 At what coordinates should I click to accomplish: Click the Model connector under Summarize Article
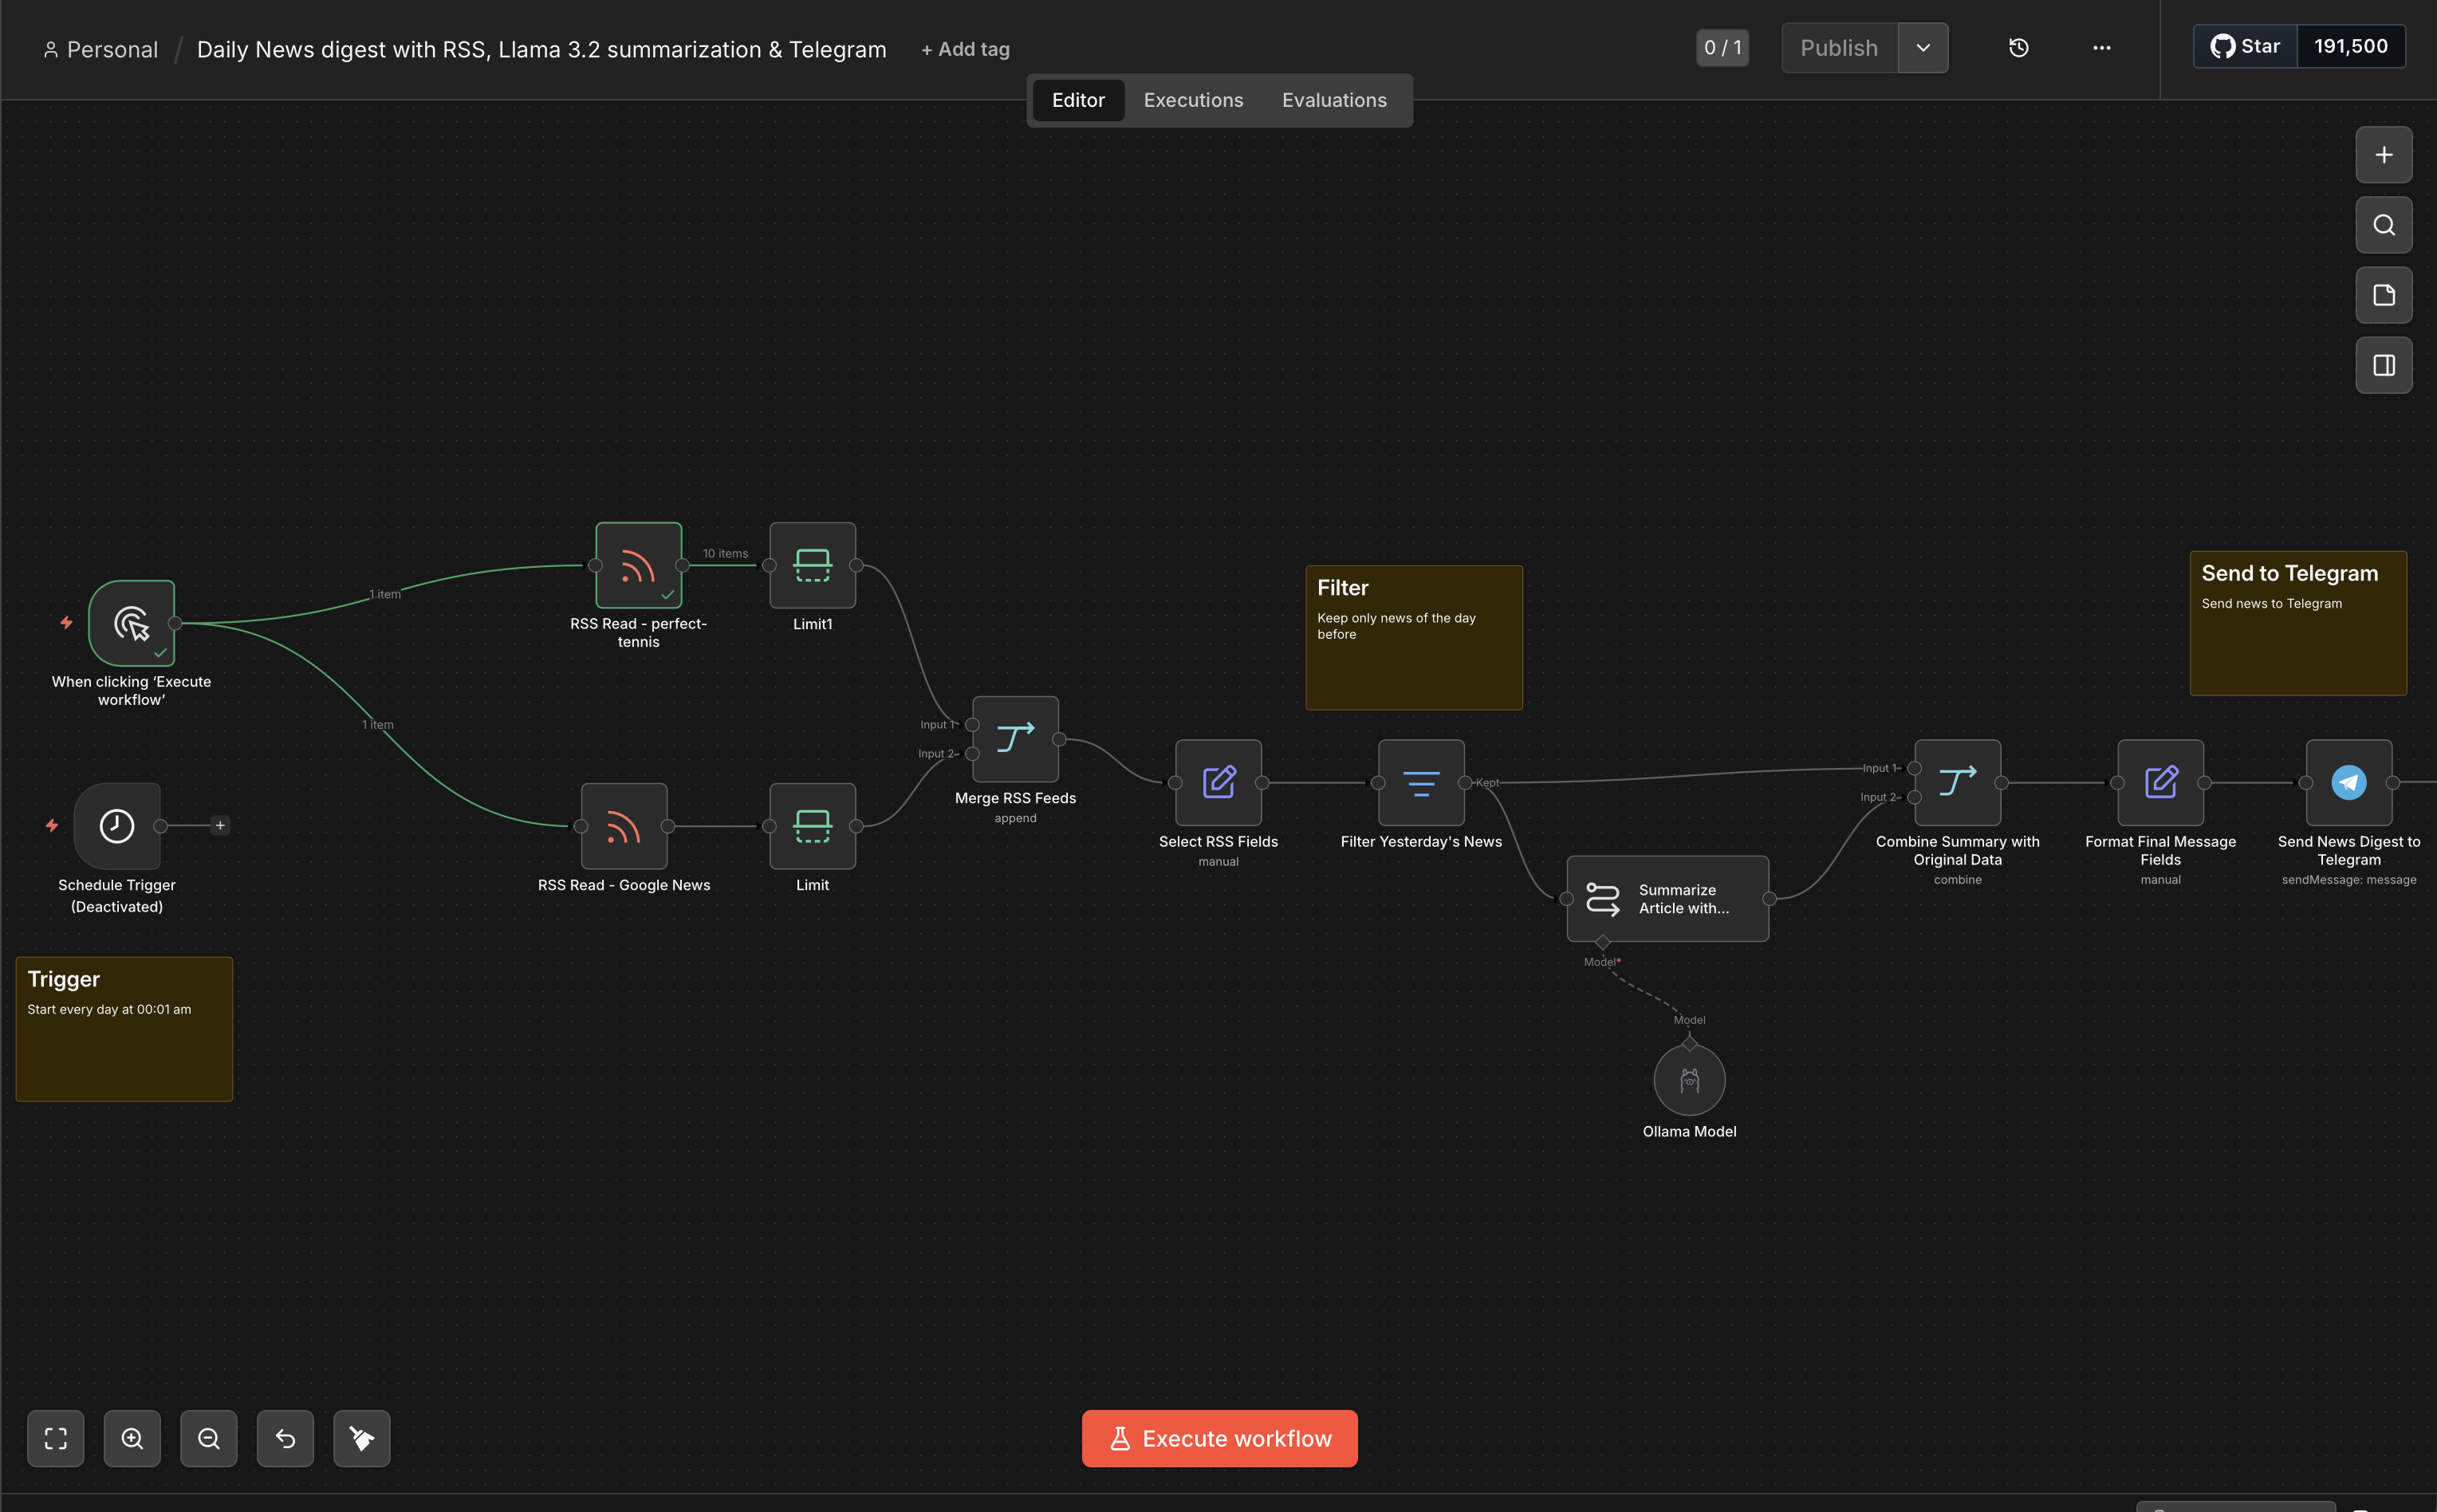pyautogui.click(x=1602, y=942)
